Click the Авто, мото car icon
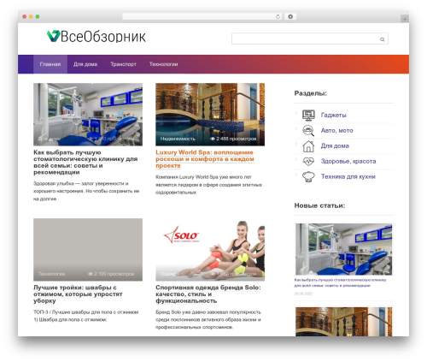Screen dimensions: 427x362 [308, 131]
